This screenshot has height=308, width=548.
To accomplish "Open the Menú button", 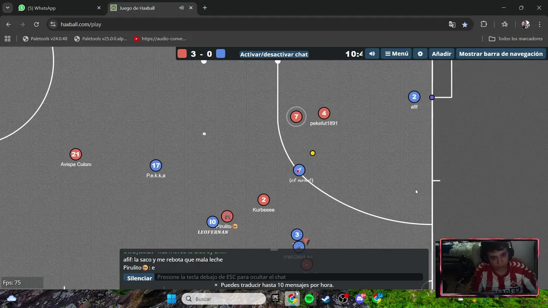I will tap(396, 54).
